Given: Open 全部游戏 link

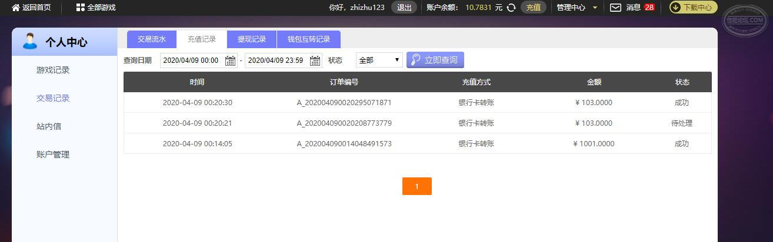Looking at the screenshot, I should [101, 8].
